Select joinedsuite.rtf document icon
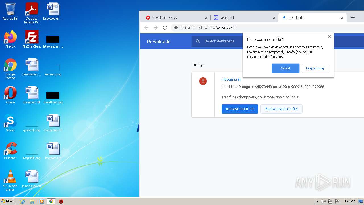The height and width of the screenshot is (205, 364). [32, 179]
